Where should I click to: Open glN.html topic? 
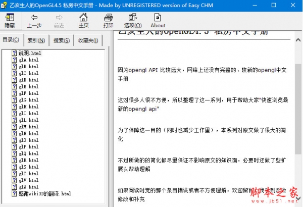(x=29, y=133)
